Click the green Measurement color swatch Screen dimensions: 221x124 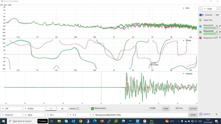coord(93,109)
